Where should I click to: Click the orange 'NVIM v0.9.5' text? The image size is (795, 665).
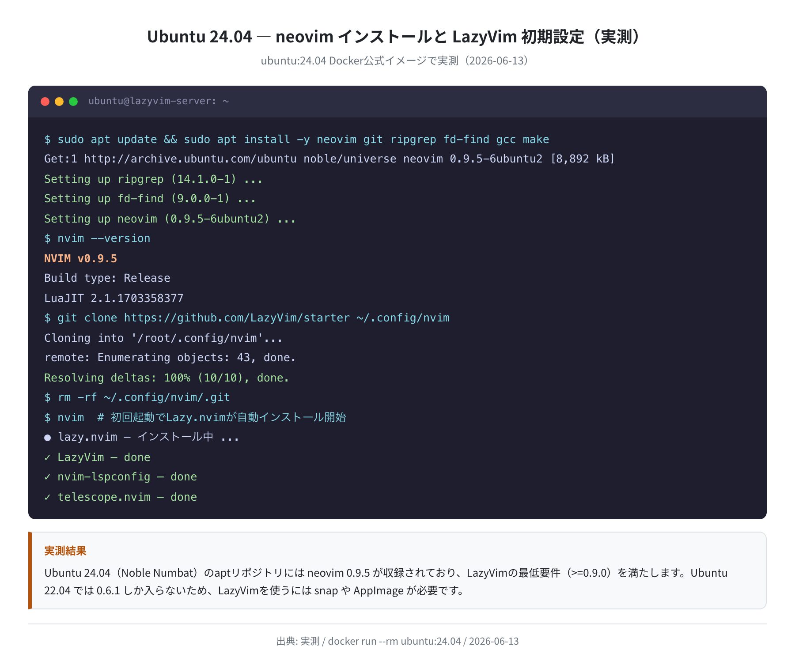(81, 258)
